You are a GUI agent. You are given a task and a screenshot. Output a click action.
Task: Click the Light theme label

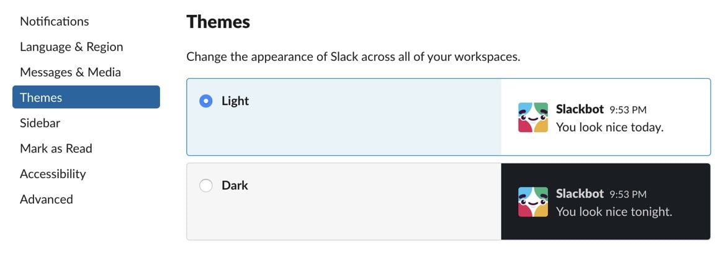[235, 101]
